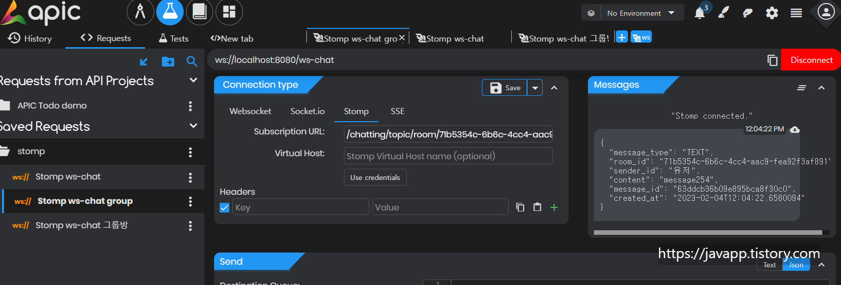Image resolution: width=841 pixels, height=285 pixels.
Task: Open notifications bell with badge 3
Action: [x=700, y=13]
